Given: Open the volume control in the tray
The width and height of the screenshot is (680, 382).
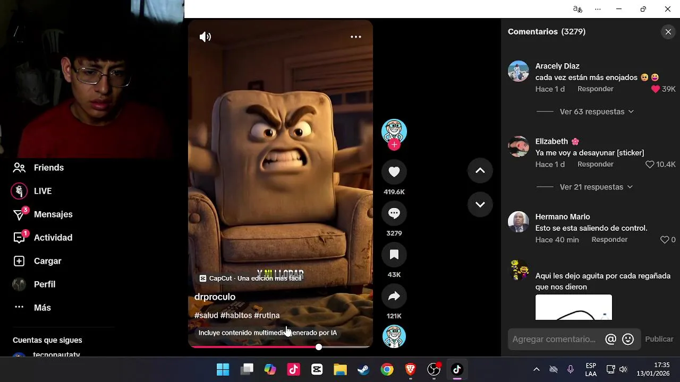Looking at the screenshot, I should coord(623,369).
